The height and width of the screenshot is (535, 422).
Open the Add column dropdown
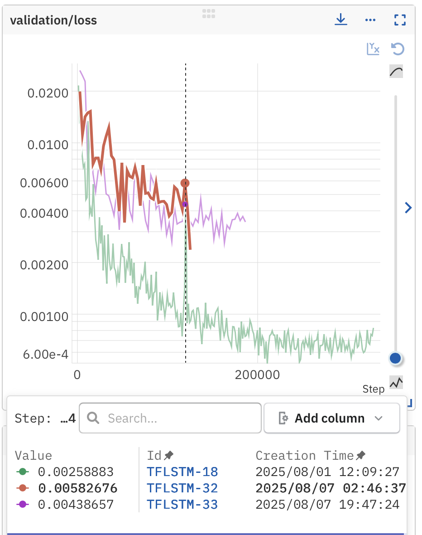pyautogui.click(x=331, y=418)
